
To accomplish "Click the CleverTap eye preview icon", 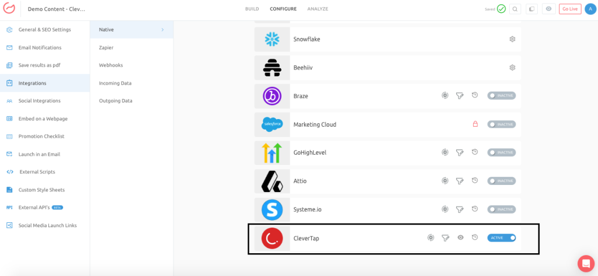I will [x=460, y=237].
